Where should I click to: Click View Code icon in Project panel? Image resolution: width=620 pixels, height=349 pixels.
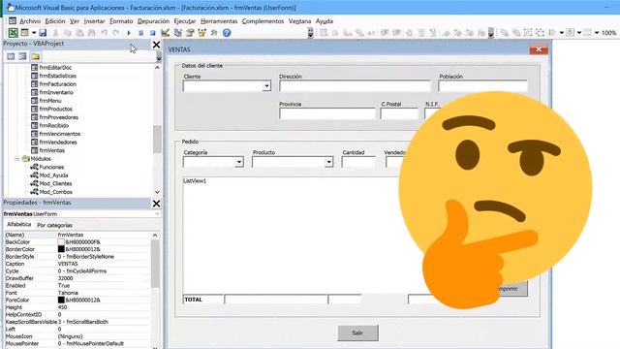[11, 56]
